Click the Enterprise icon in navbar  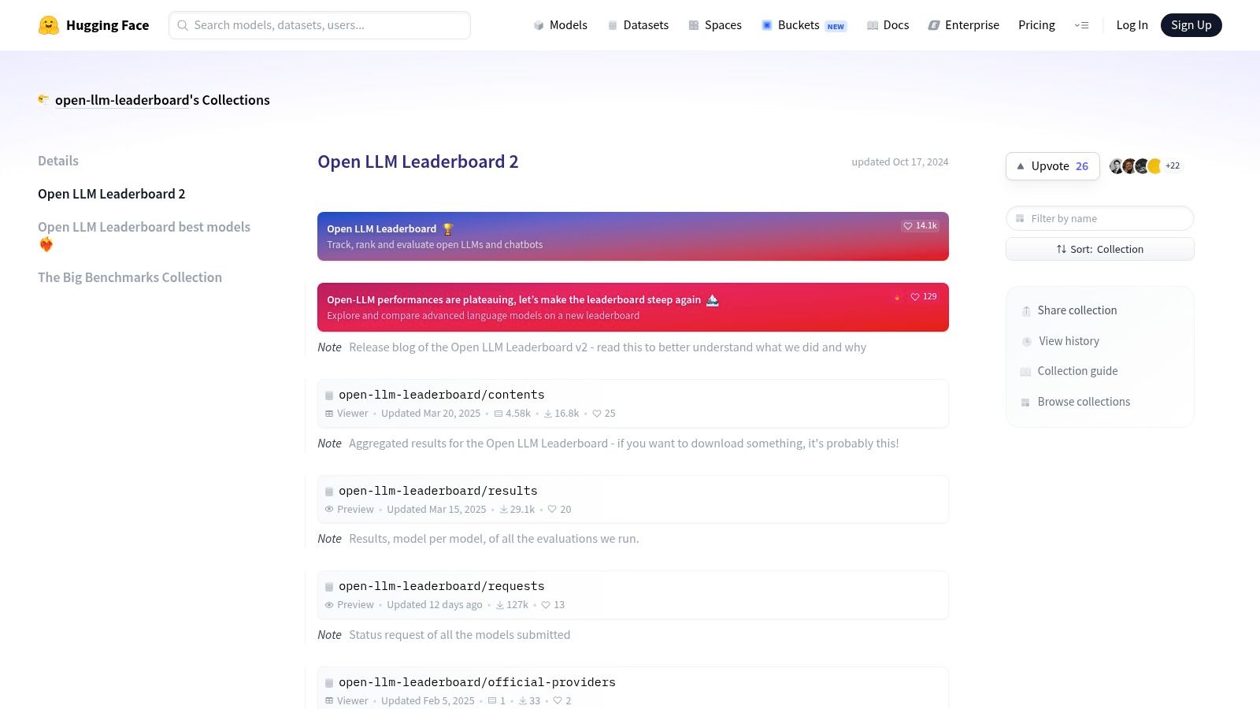click(934, 25)
